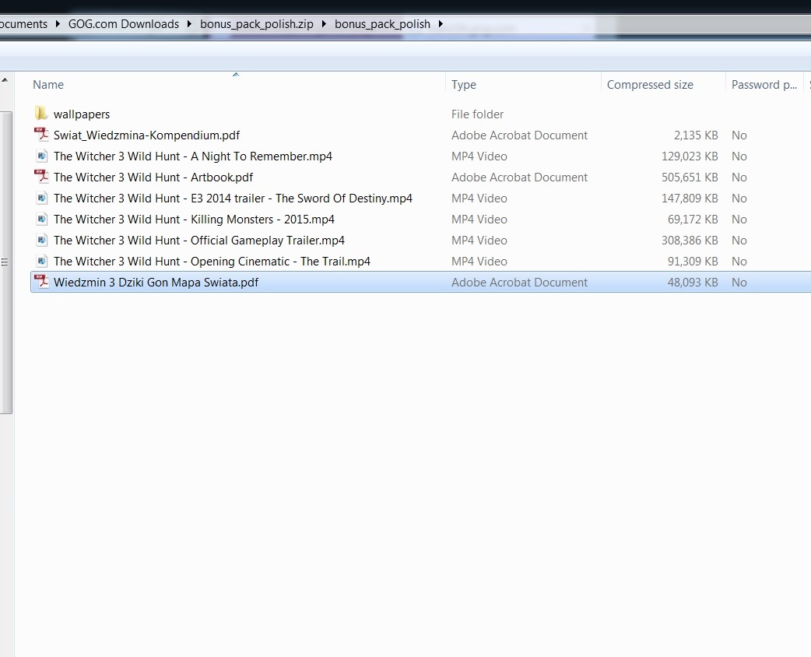Click navigation pane scroll up arrow
Viewport: 811px width, 657px height.
(5, 80)
